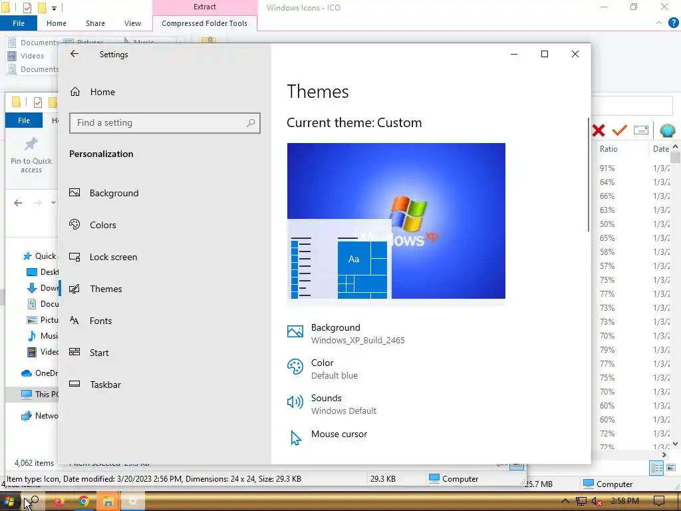Viewport: 681px width, 511px height.
Task: Select Themes in the Personalization sidebar
Action: 96,289
